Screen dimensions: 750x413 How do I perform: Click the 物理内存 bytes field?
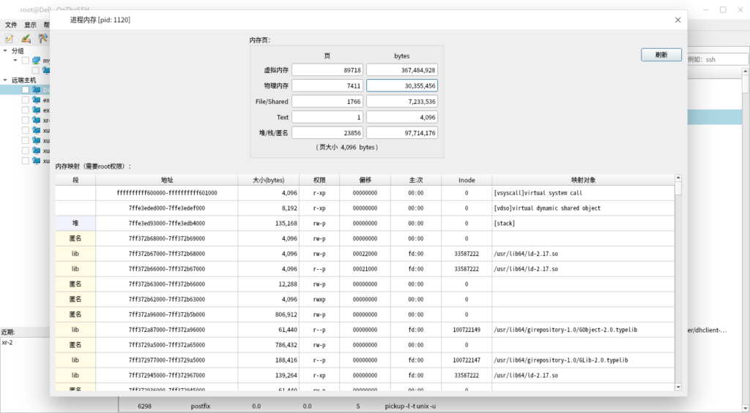[401, 86]
